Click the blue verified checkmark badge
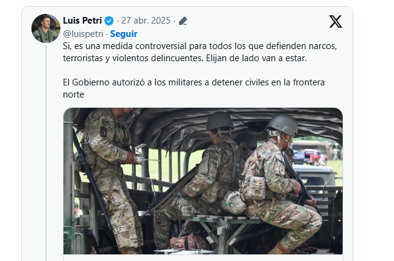Viewport: 394px width, 261px height. 109,21
